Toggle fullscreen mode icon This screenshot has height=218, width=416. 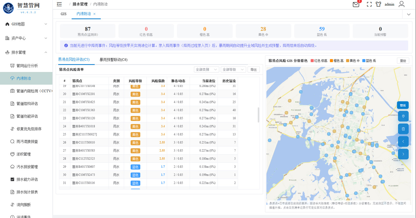[x=369, y=4]
